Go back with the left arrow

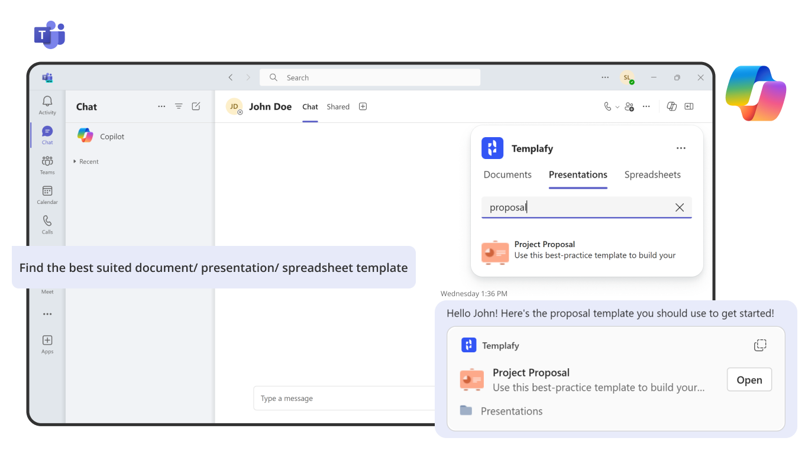pyautogui.click(x=231, y=77)
